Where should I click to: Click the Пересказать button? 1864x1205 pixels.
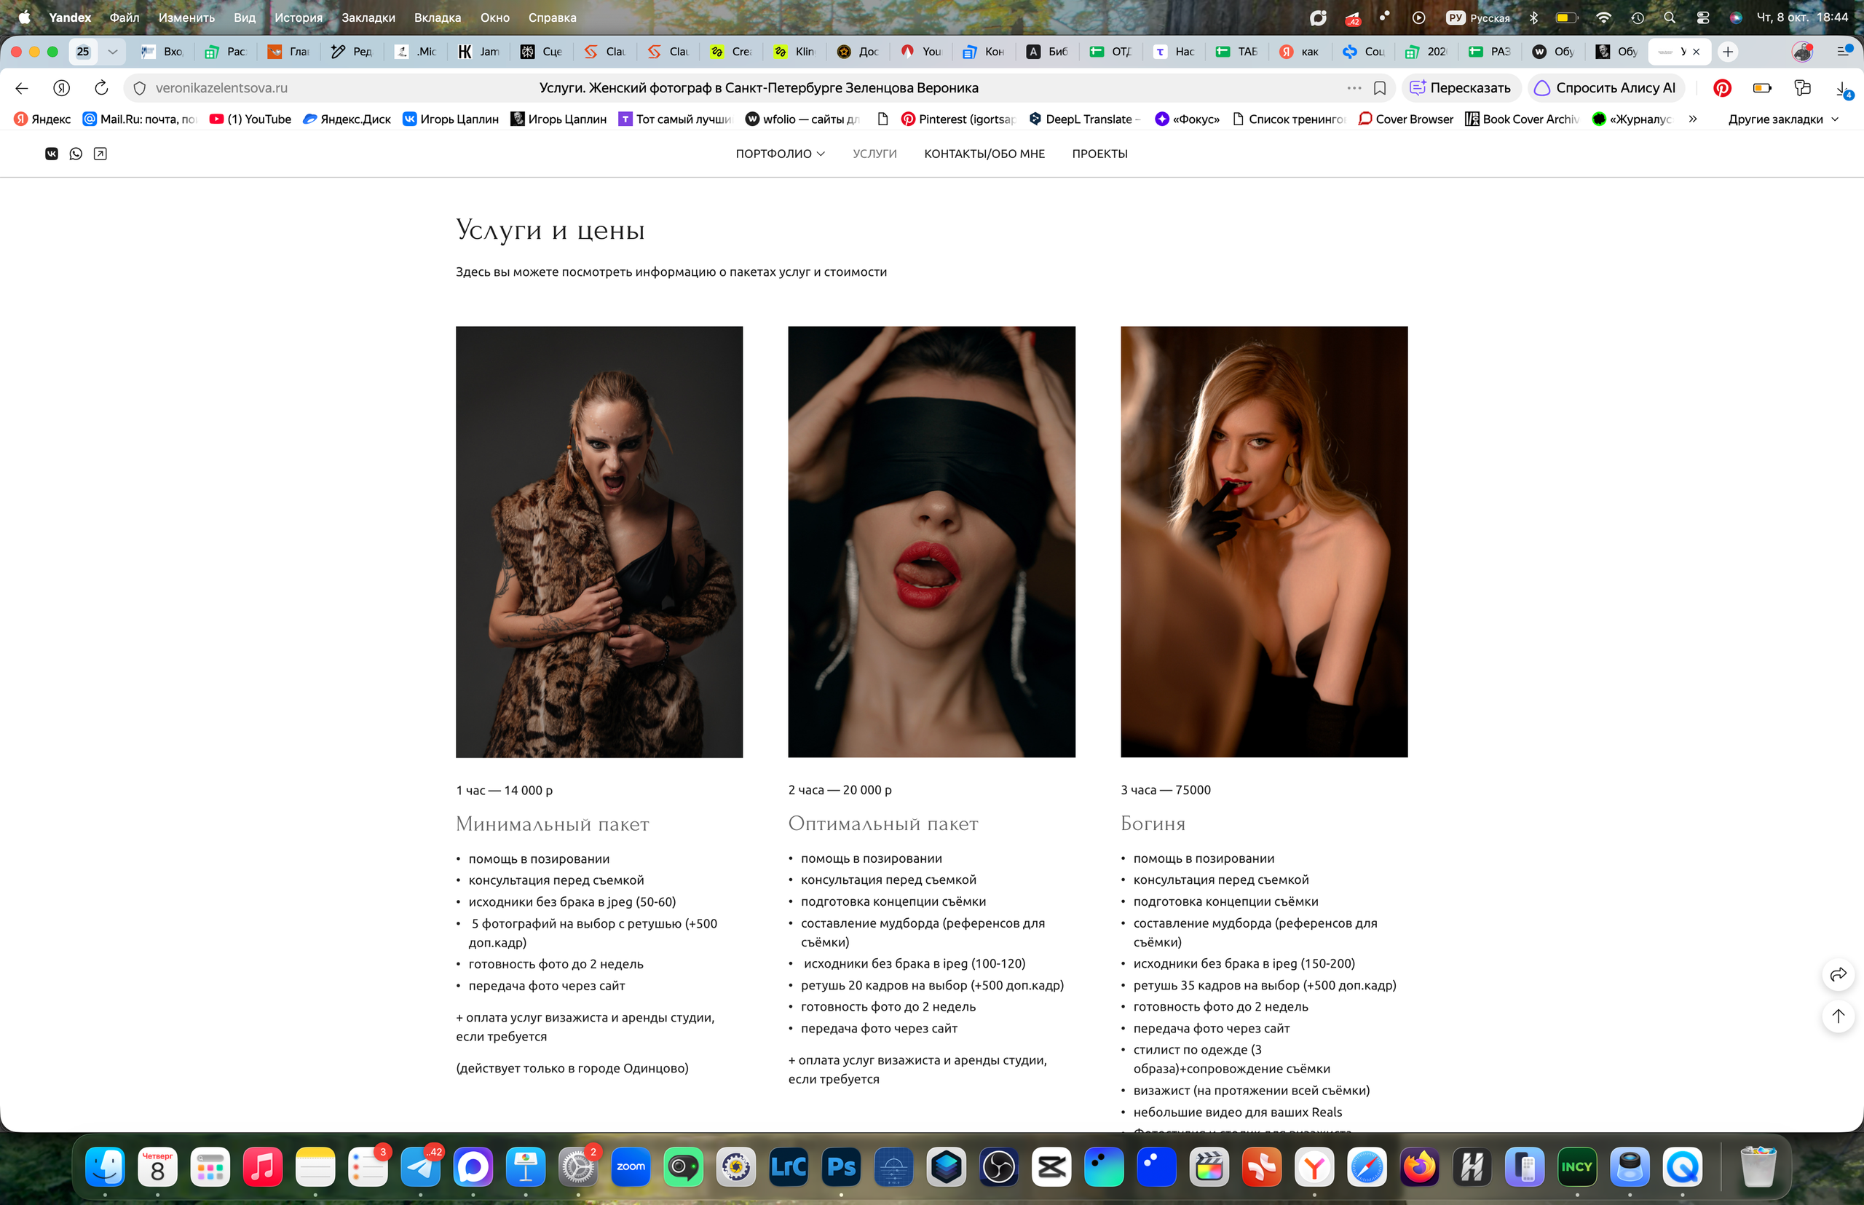click(x=1460, y=87)
